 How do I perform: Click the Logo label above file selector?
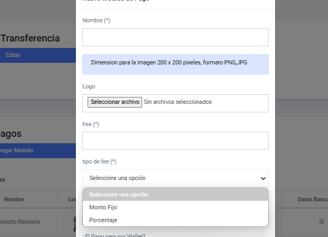89,86
